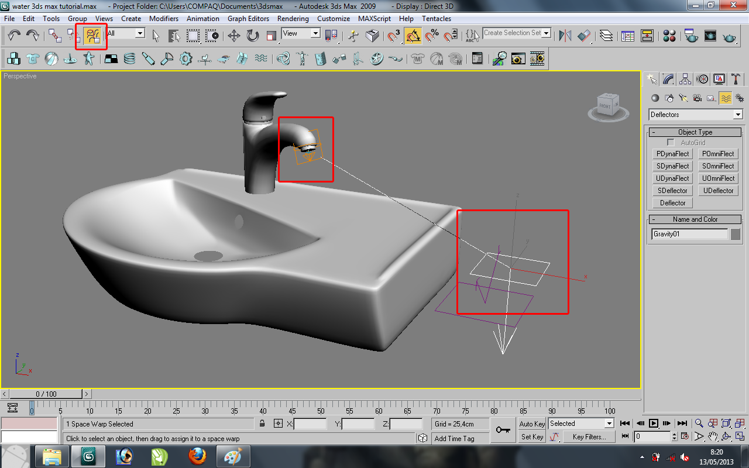
Task: Open Render Setup from the main toolbar
Action: 691,36
